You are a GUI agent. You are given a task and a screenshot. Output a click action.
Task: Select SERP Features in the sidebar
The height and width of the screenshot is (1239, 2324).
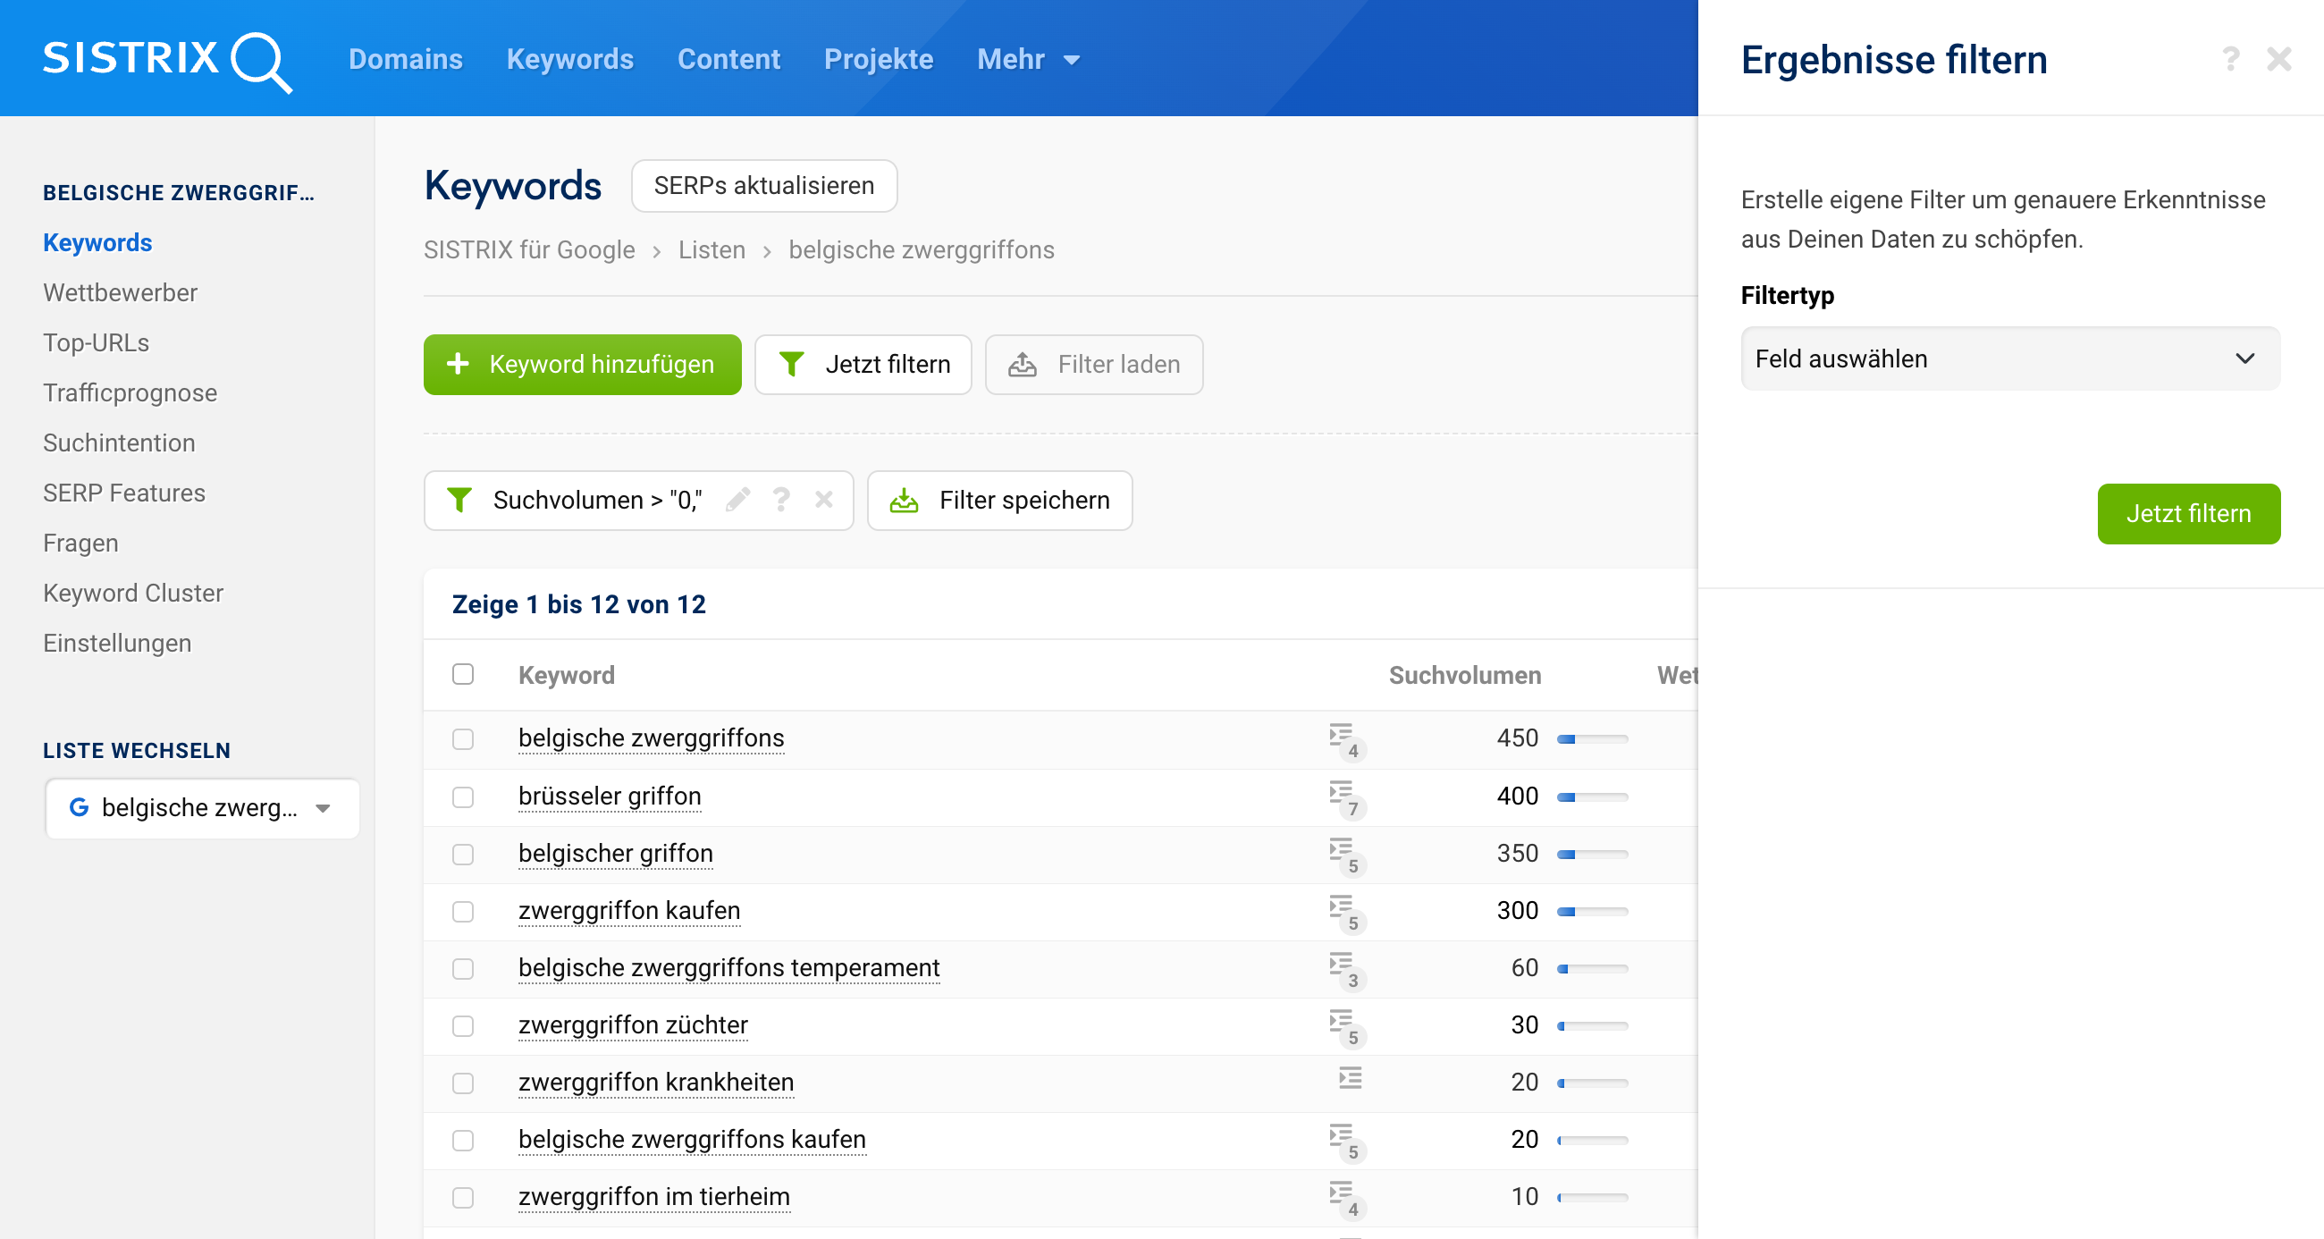[124, 493]
